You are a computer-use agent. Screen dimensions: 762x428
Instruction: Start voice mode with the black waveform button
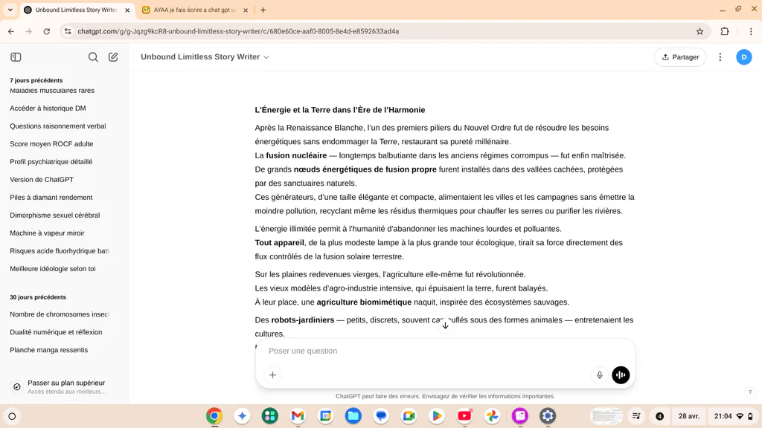pyautogui.click(x=621, y=375)
